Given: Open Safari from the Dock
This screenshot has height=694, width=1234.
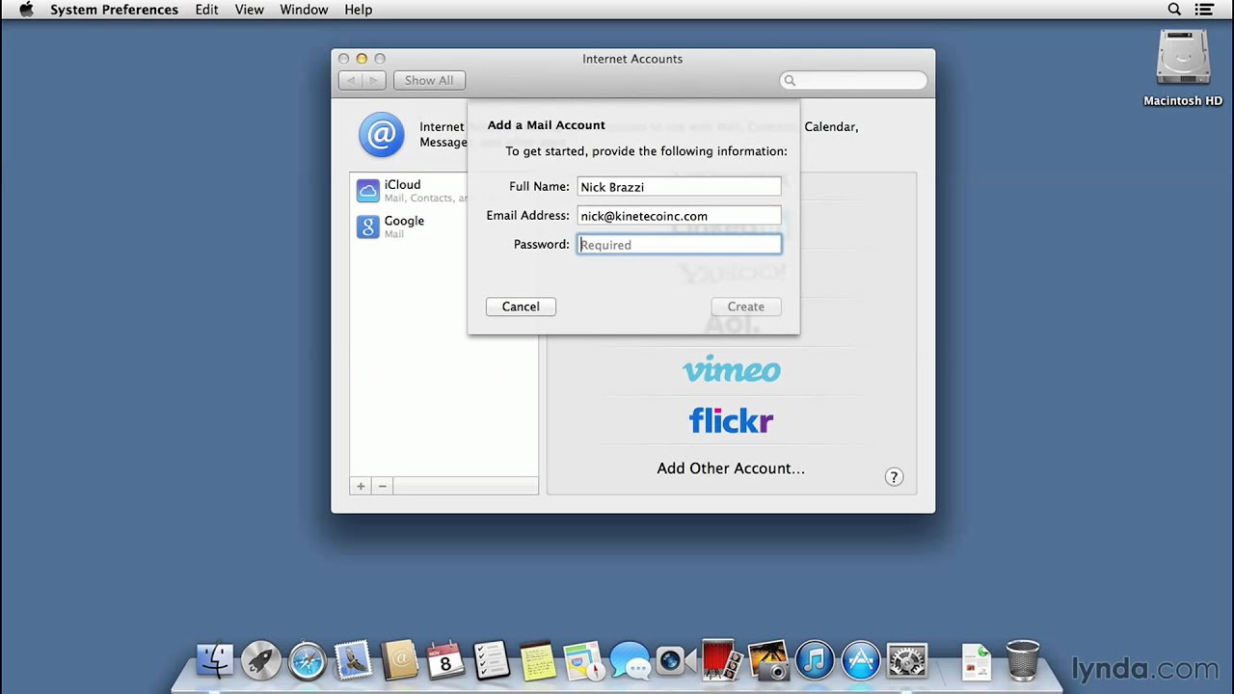Looking at the screenshot, I should pyautogui.click(x=308, y=661).
